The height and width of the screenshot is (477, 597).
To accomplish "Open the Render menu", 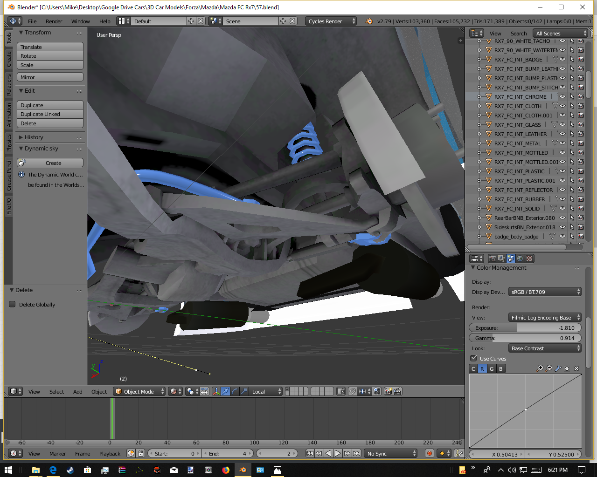I will pyautogui.click(x=54, y=21).
